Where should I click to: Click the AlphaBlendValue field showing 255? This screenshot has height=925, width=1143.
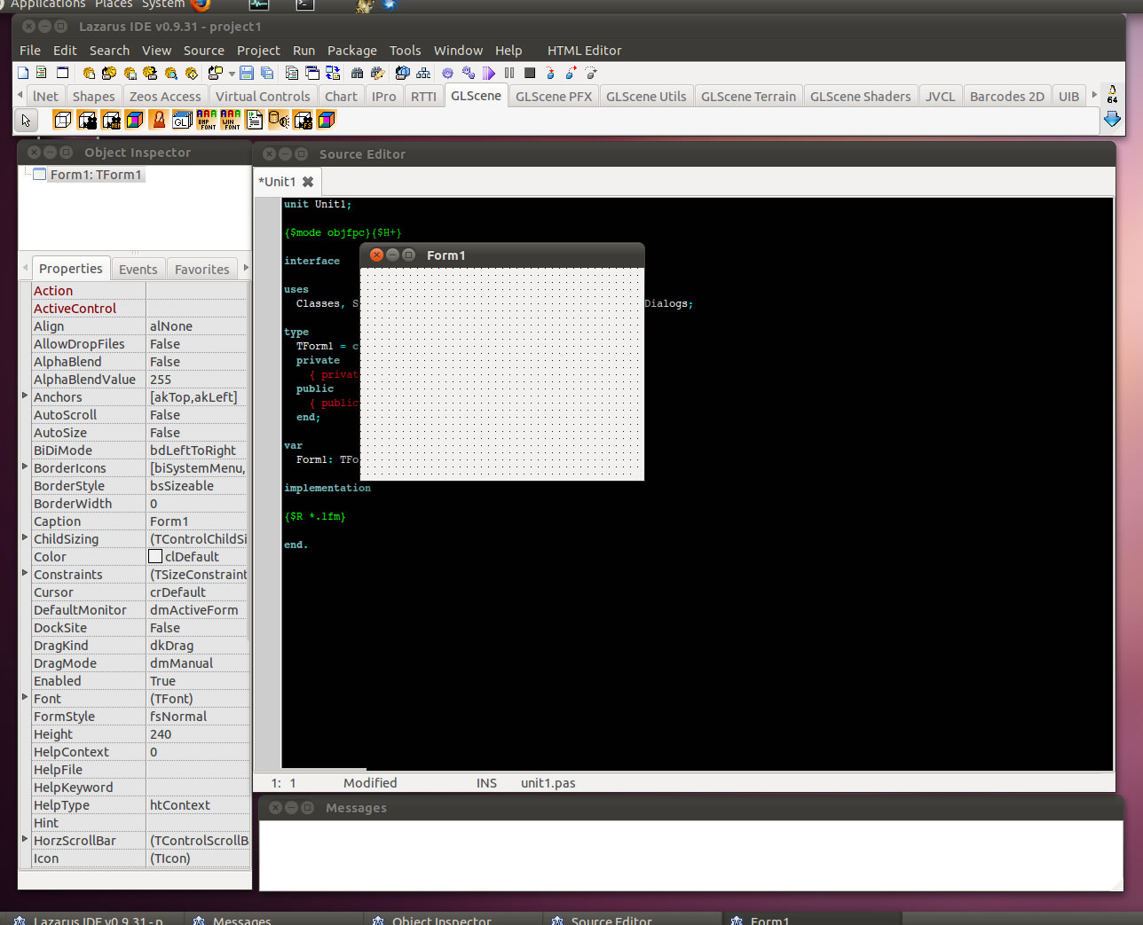(x=197, y=380)
